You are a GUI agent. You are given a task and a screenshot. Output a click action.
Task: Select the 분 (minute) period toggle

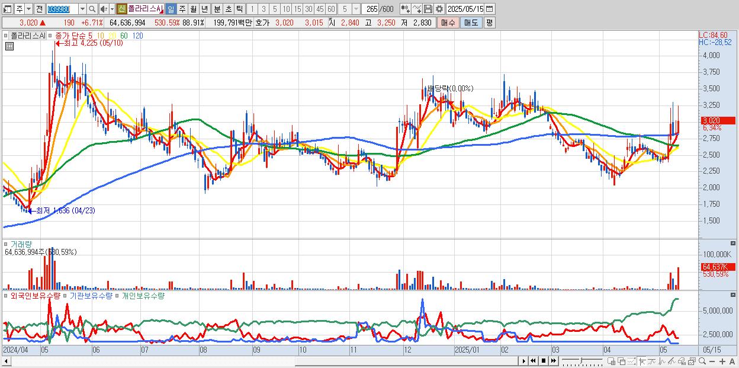tap(217, 9)
